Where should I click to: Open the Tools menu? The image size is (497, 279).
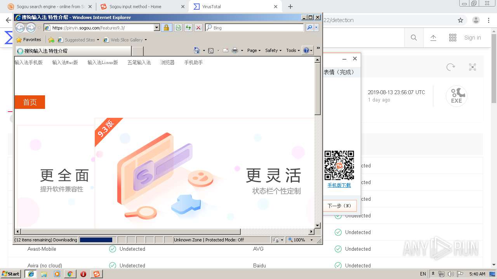point(293,50)
